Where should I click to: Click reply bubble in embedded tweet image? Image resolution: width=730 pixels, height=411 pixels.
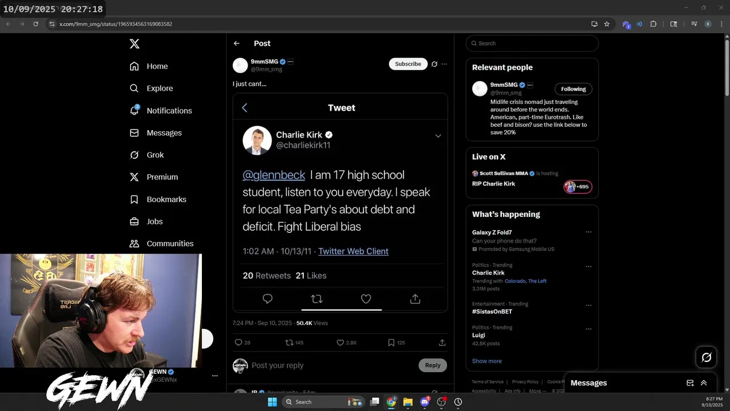point(267,299)
